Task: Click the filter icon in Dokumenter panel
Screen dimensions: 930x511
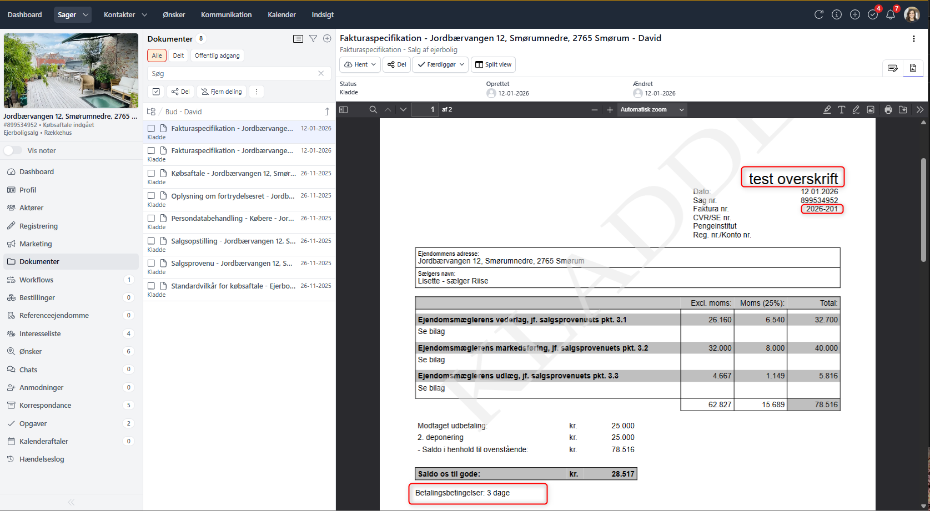Action: [x=313, y=39]
